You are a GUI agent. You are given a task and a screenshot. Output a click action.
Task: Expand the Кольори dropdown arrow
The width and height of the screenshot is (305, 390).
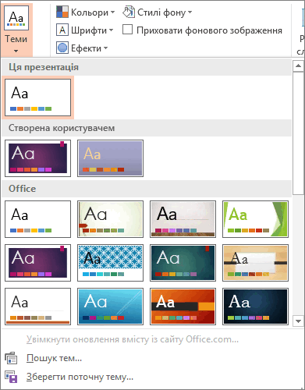pos(112,12)
